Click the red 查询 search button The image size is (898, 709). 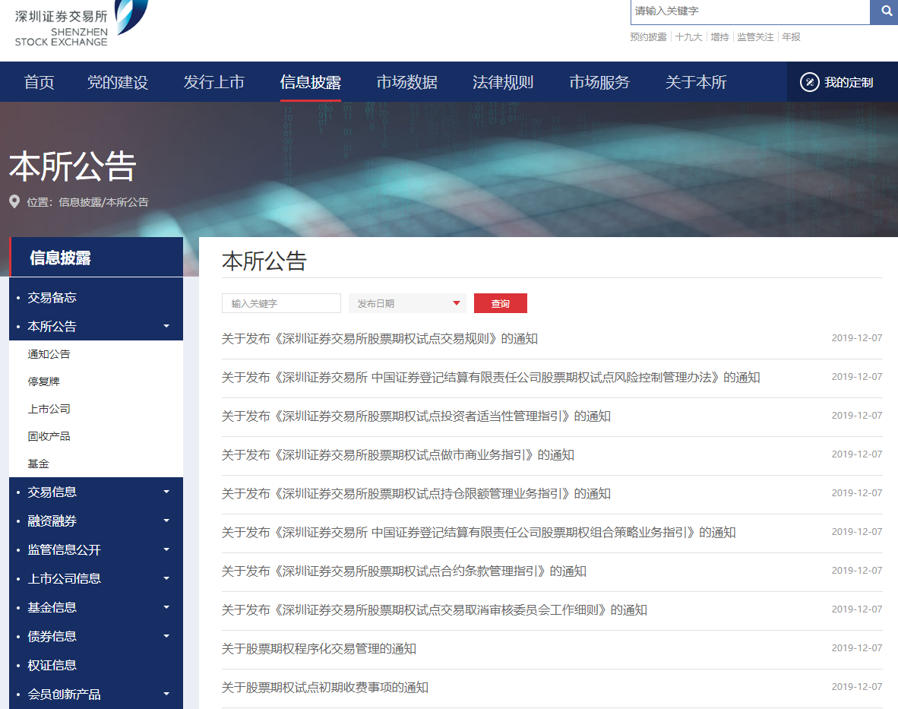point(500,302)
